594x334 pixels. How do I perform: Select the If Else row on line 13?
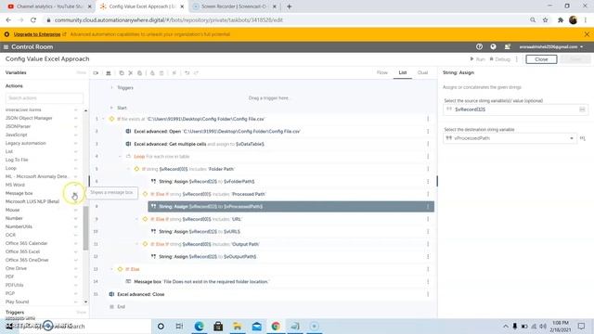tap(275, 269)
